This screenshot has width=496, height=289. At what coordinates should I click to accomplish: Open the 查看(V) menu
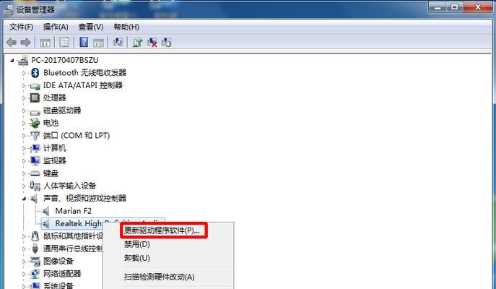click(x=91, y=27)
